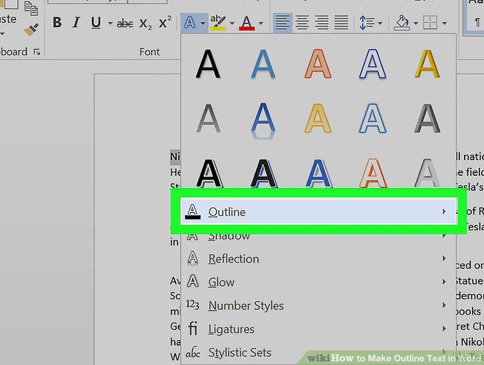This screenshot has width=484, height=365.
Task: Open the Reflection submenu
Action: coord(318,259)
